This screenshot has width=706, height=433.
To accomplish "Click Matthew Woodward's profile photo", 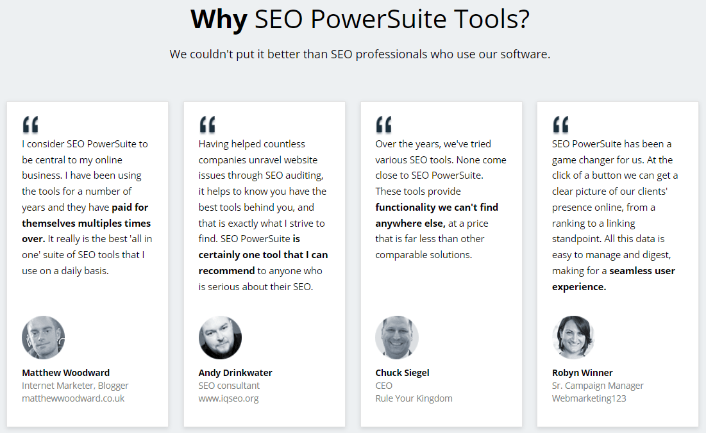I will [43, 337].
